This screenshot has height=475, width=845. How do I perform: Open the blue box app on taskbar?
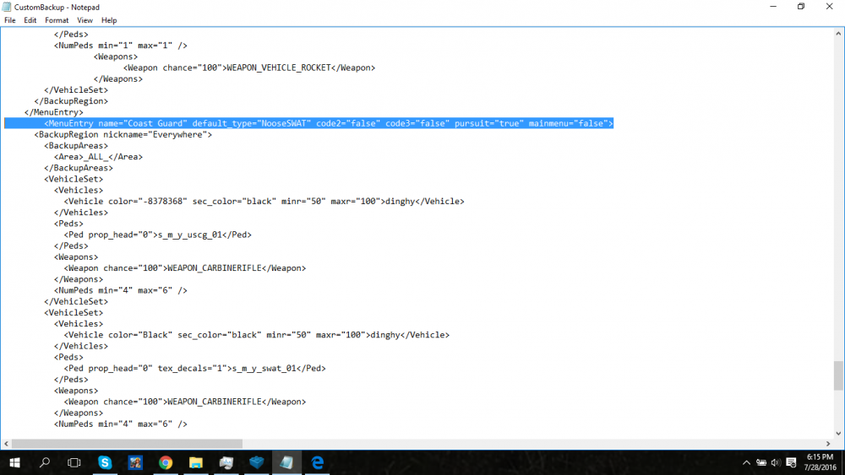pyautogui.click(x=257, y=462)
